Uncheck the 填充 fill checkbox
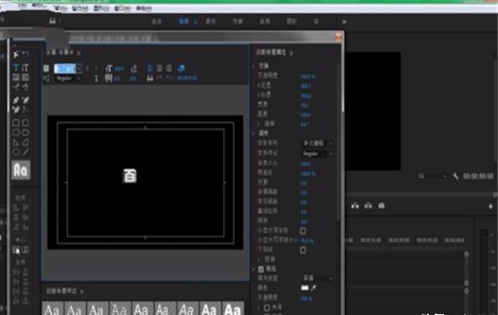 pos(261,270)
